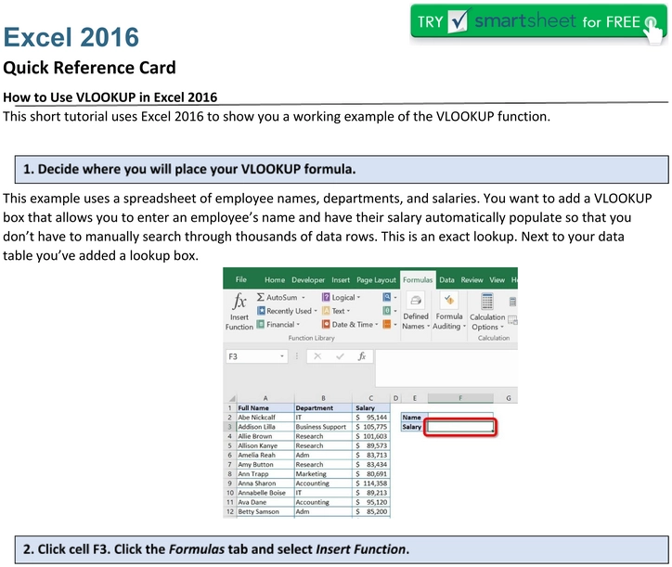Click the 'Marketing' department cell
Screen dimensions: 672x567
pyautogui.click(x=323, y=474)
